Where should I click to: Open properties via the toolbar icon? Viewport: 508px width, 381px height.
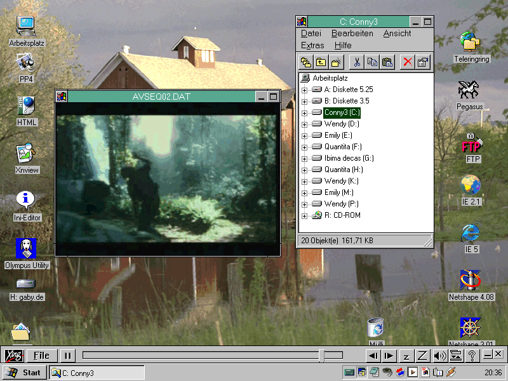(x=423, y=62)
